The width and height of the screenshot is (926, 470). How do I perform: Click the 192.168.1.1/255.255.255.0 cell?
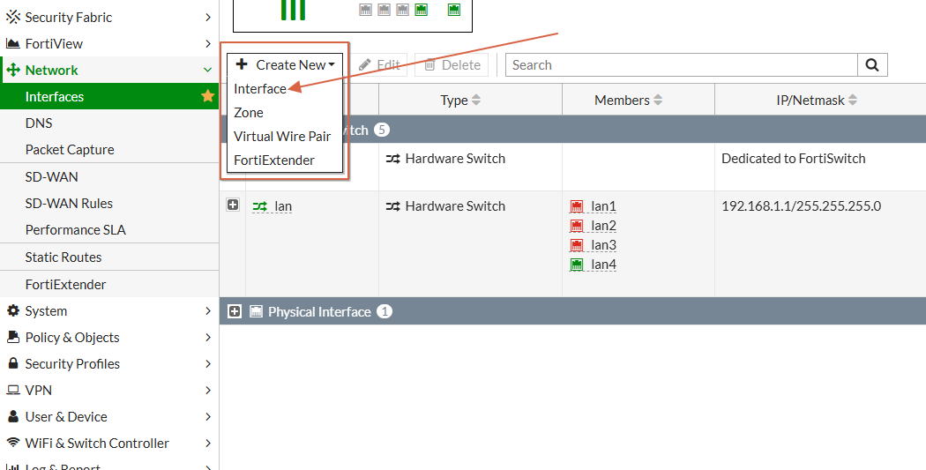click(x=802, y=206)
